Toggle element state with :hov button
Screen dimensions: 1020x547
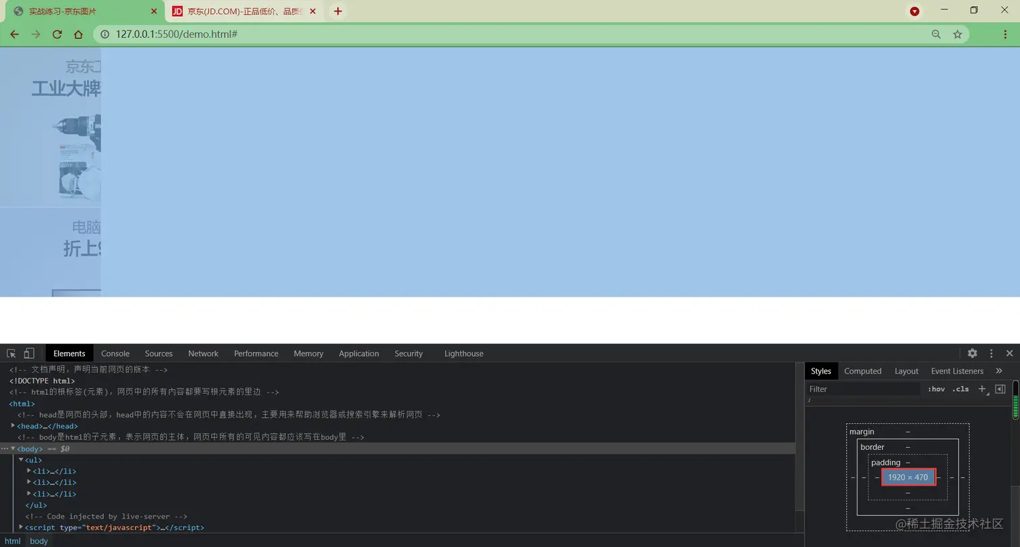point(937,389)
